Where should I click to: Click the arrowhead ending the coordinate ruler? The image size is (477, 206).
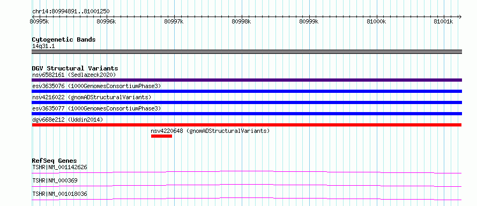click(460, 17)
